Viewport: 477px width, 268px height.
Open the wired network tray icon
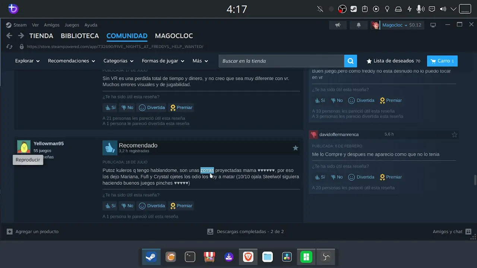coord(432,9)
